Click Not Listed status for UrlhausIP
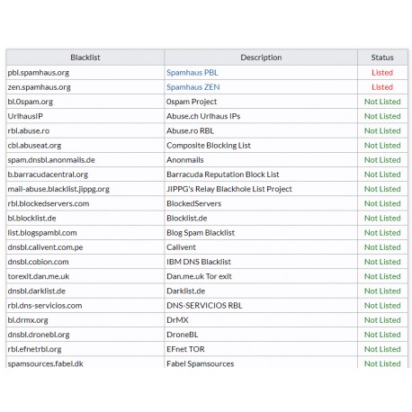This screenshot has height=412, width=412. tap(382, 116)
